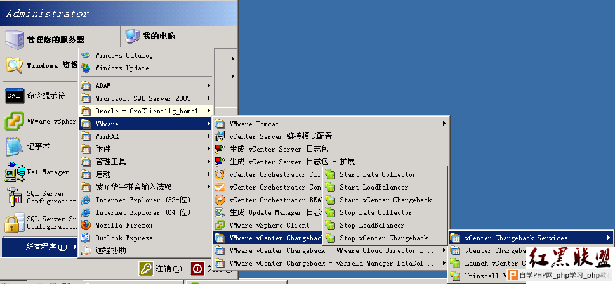Expand the ADAM submenu arrow
This screenshot has height=284, width=615.
(x=209, y=86)
